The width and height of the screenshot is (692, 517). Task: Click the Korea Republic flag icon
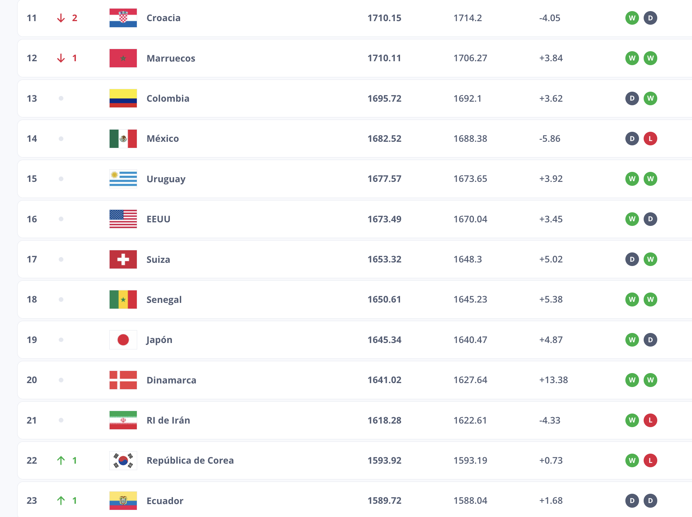click(123, 460)
